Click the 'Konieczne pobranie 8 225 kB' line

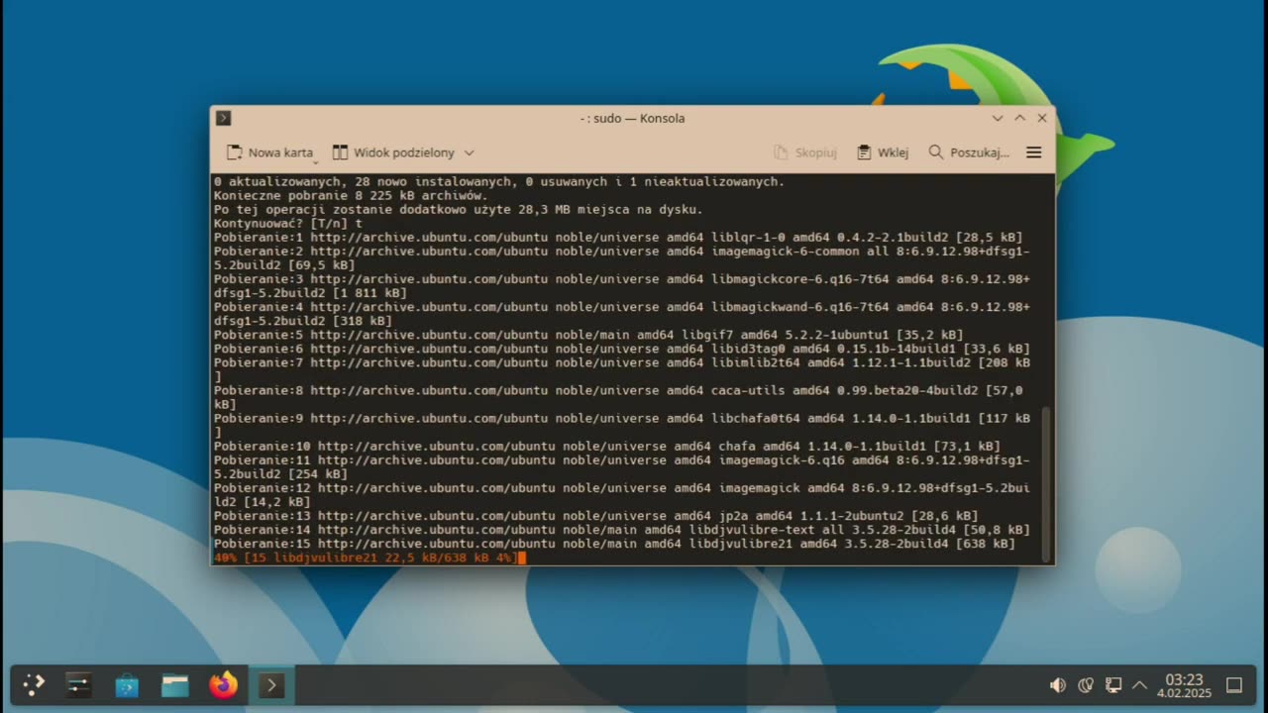coord(351,196)
